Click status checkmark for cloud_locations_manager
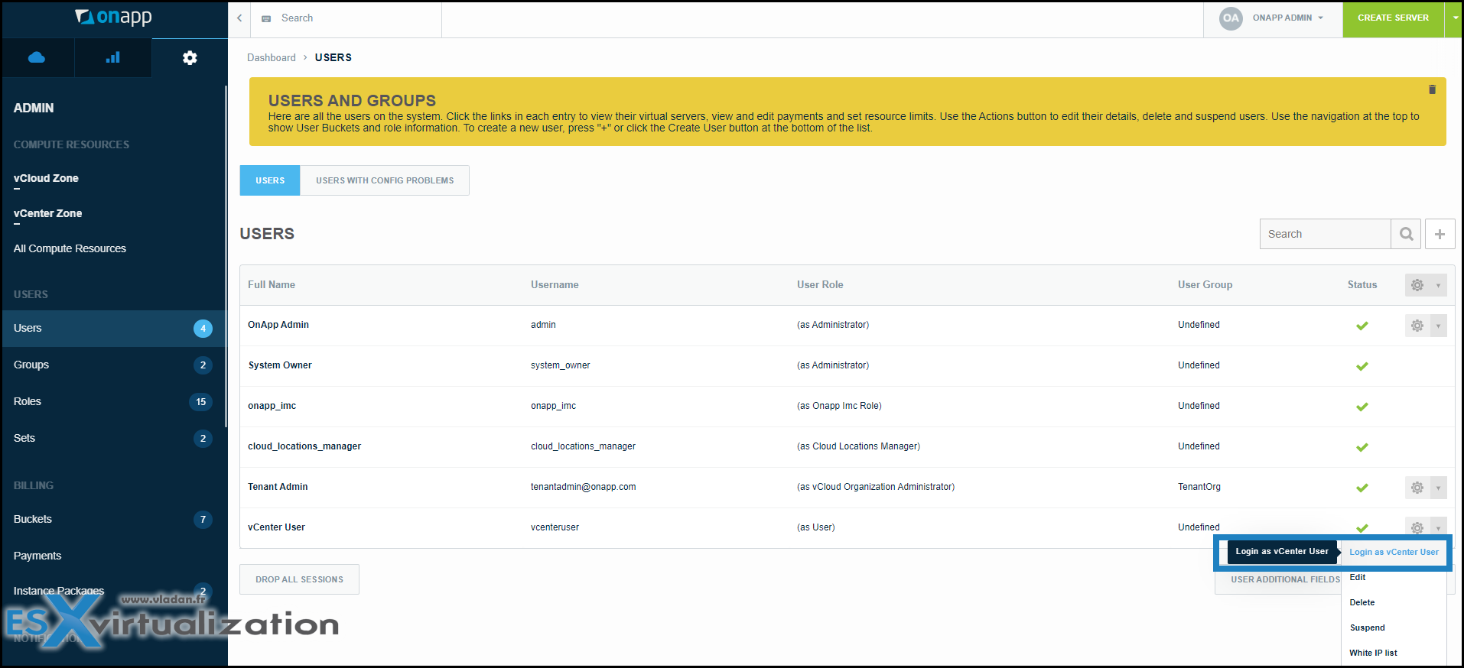The image size is (1464, 668). point(1362,447)
